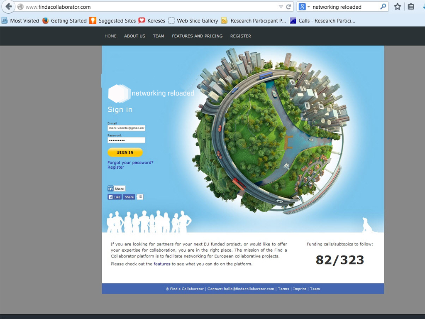The image size is (425, 319).
Task: Click the browser back arrow button
Action: [x=8, y=7]
